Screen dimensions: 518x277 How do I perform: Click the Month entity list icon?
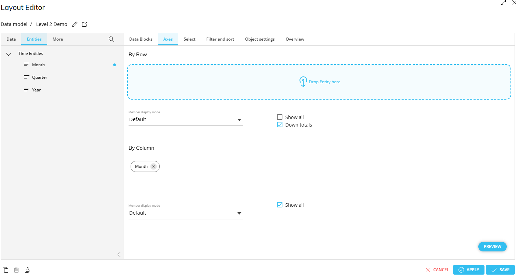(26, 64)
